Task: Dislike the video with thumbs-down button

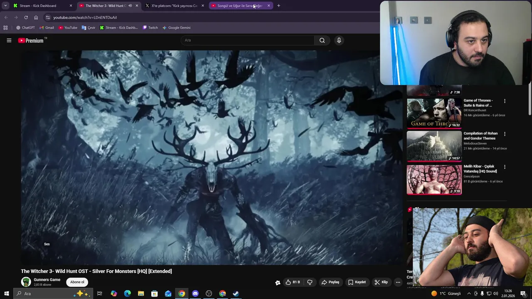Action: [310, 282]
